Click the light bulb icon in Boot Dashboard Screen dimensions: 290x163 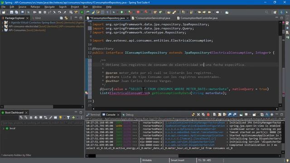point(60,118)
